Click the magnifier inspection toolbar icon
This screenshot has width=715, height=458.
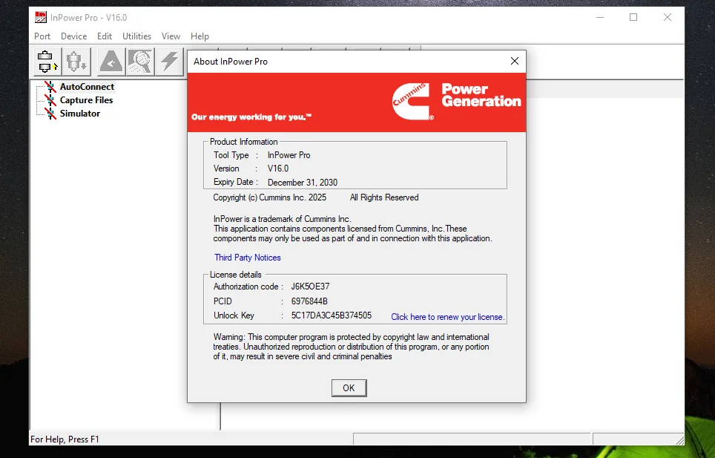(x=140, y=62)
